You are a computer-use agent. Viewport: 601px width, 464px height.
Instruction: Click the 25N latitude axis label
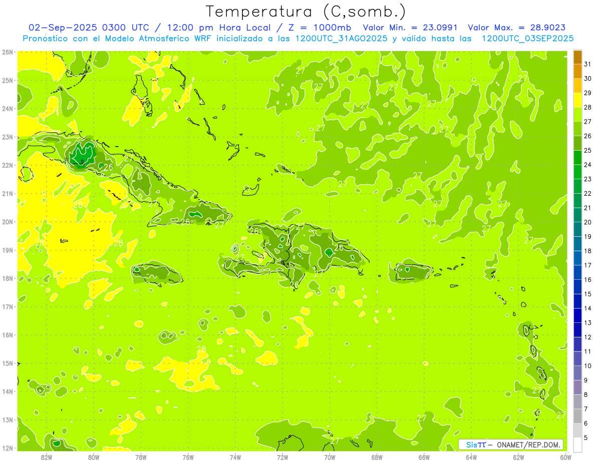(8, 81)
